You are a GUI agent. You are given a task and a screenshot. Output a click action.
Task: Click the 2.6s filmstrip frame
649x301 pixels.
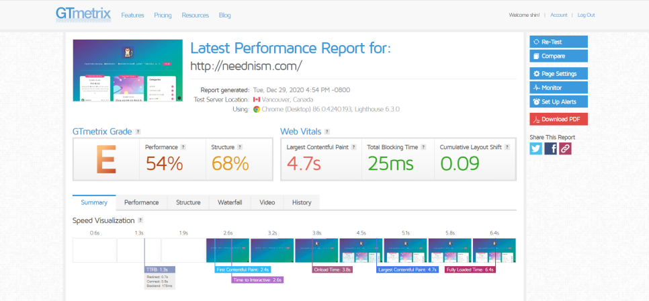228,251
